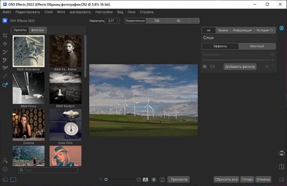Select the Crop tool in left toolbar

(x=5, y=35)
